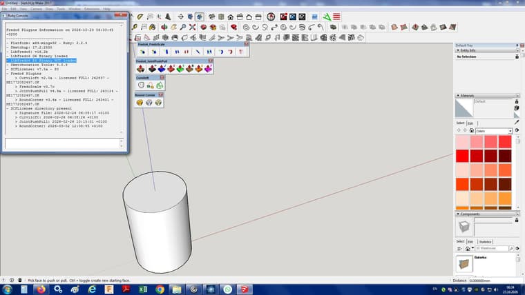Select magenta JointPushPull tool
Image resolution: width=525 pixels, height=295 pixels.
208,69
